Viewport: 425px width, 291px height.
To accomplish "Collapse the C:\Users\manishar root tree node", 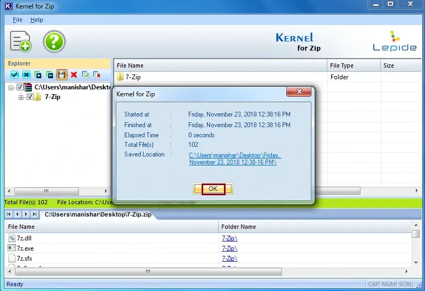I will [11, 88].
